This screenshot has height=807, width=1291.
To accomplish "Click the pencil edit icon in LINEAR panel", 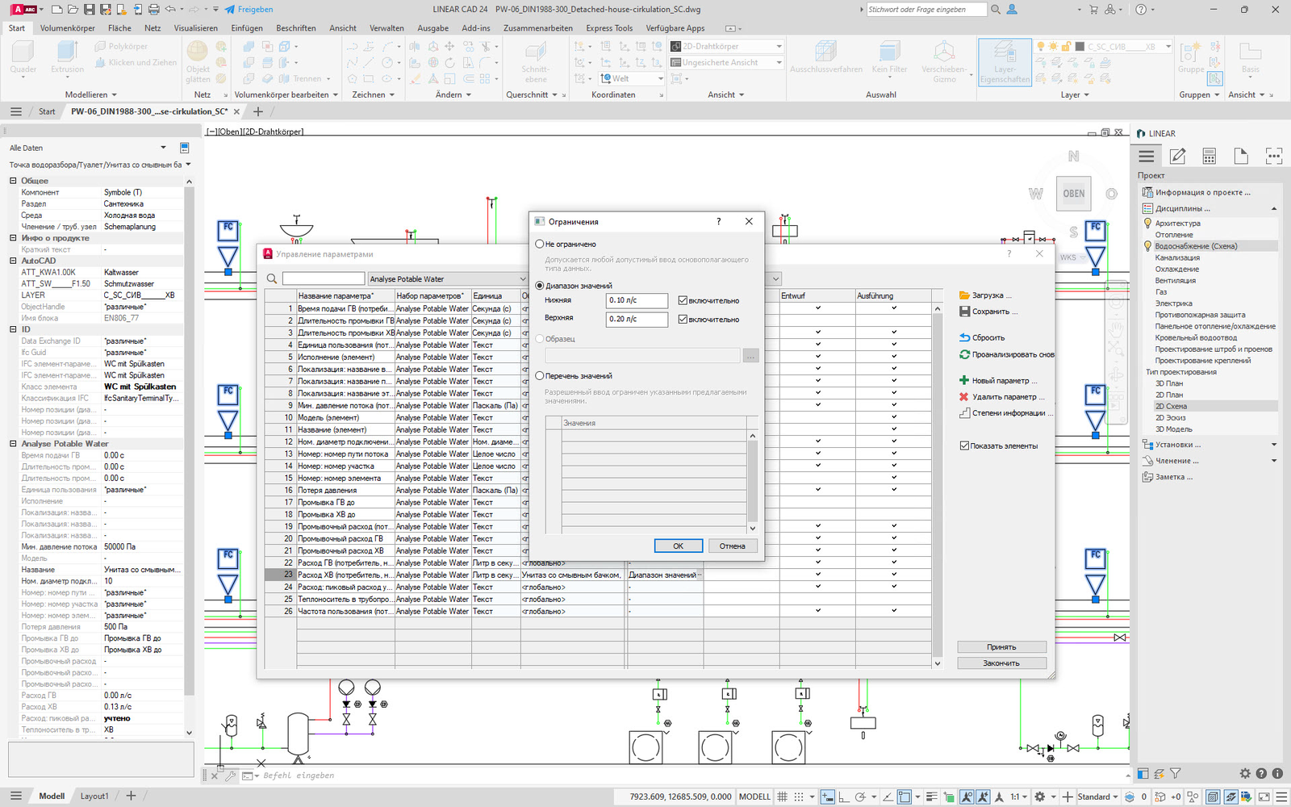I will coord(1177,157).
